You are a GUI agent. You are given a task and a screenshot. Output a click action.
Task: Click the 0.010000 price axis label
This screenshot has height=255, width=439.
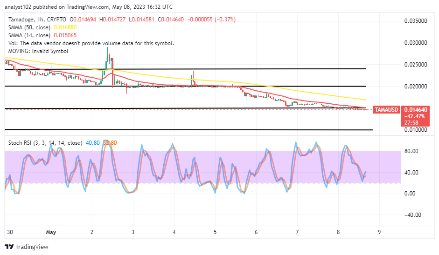(416, 130)
